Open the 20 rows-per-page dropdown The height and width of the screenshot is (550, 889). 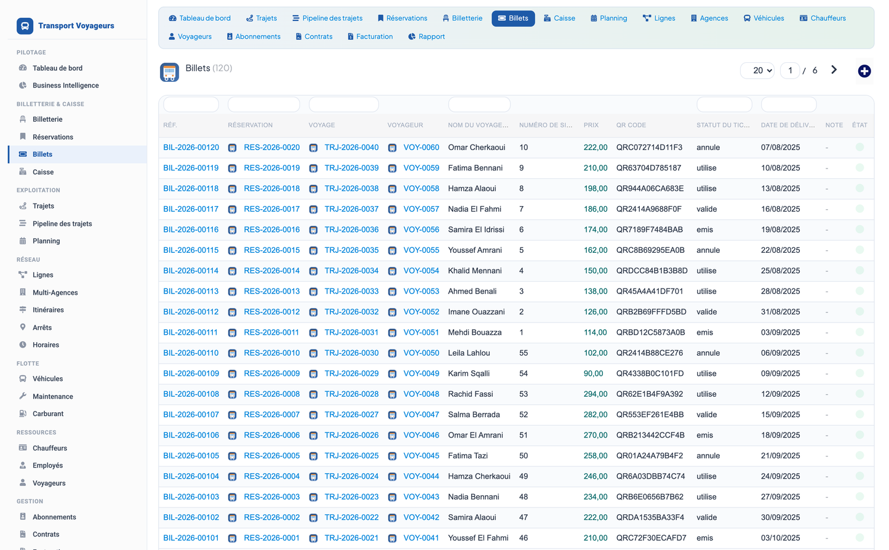[x=757, y=71]
